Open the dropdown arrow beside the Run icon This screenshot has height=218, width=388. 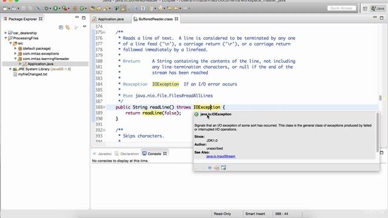(59, 8)
